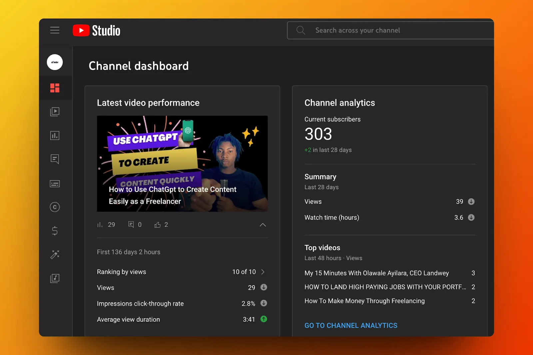Open the Copyright icon in sidebar
The height and width of the screenshot is (355, 533).
[55, 207]
